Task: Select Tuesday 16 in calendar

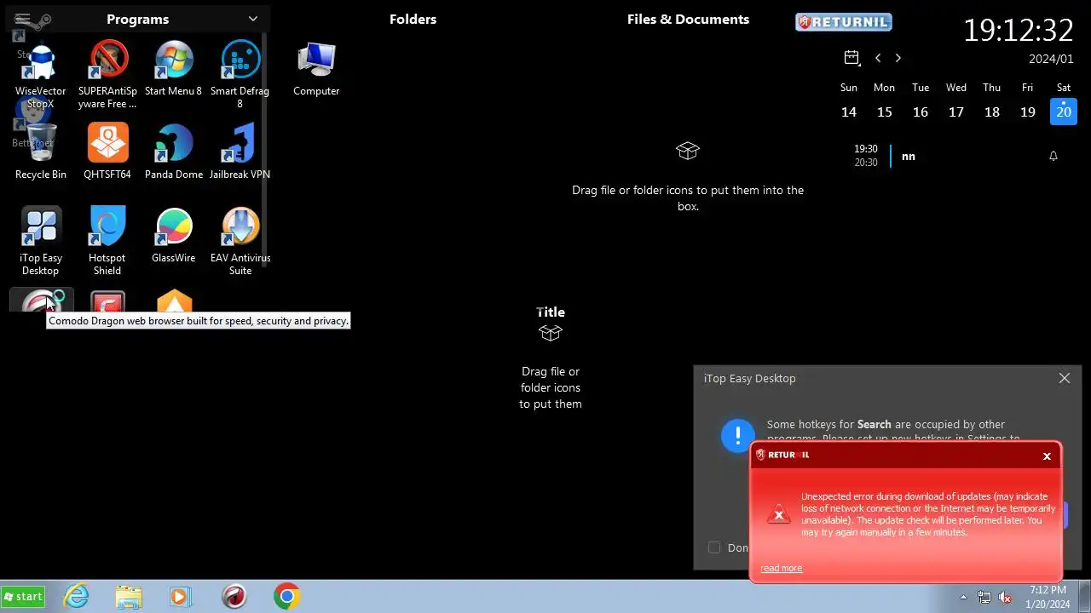Action: click(921, 112)
